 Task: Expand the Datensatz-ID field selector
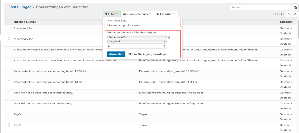137,37
